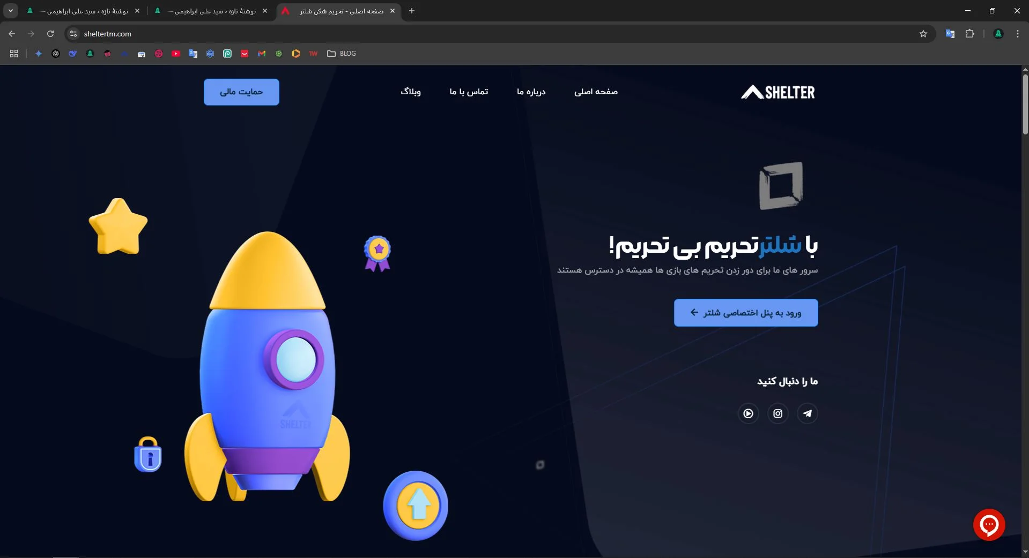Open the play-circle video channel link
This screenshot has height=558, width=1029.
coord(748,413)
